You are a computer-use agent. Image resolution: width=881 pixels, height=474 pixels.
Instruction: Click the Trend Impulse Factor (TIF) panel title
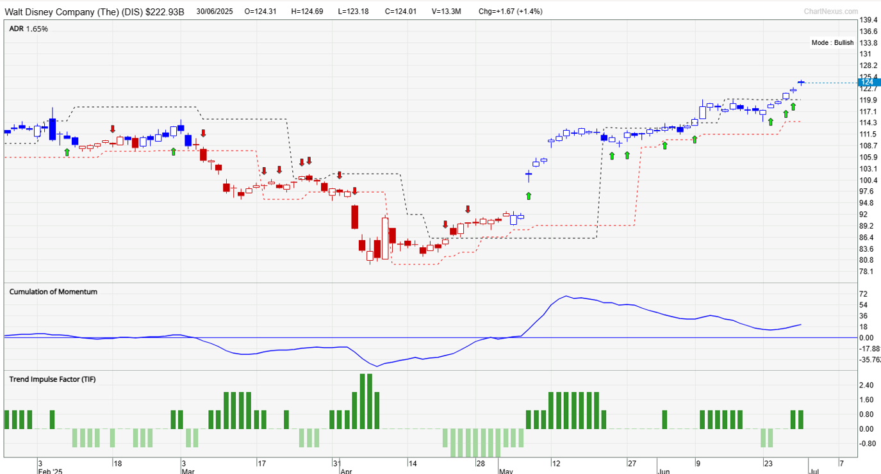point(53,379)
